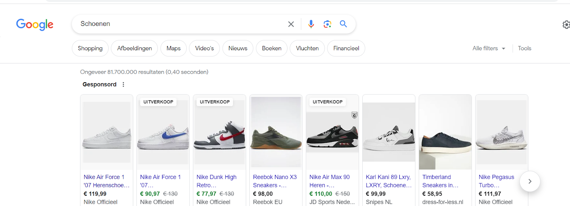Open settings gear icon
The height and width of the screenshot is (206, 570).
[566, 25]
